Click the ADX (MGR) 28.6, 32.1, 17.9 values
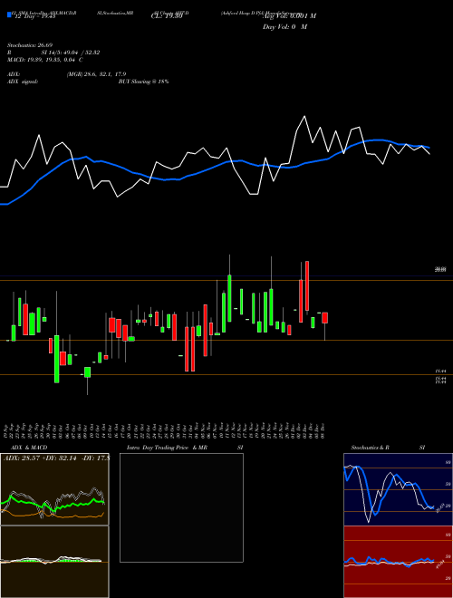The width and height of the screenshot is (453, 598). [96, 74]
